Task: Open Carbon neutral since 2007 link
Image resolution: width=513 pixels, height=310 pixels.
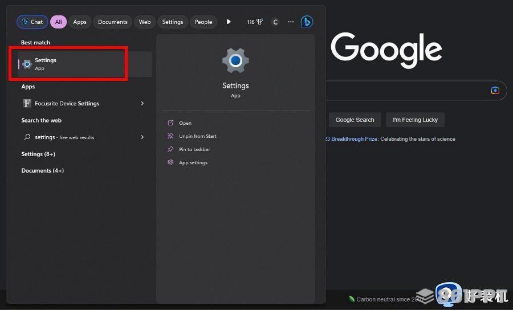Action: tap(386, 299)
